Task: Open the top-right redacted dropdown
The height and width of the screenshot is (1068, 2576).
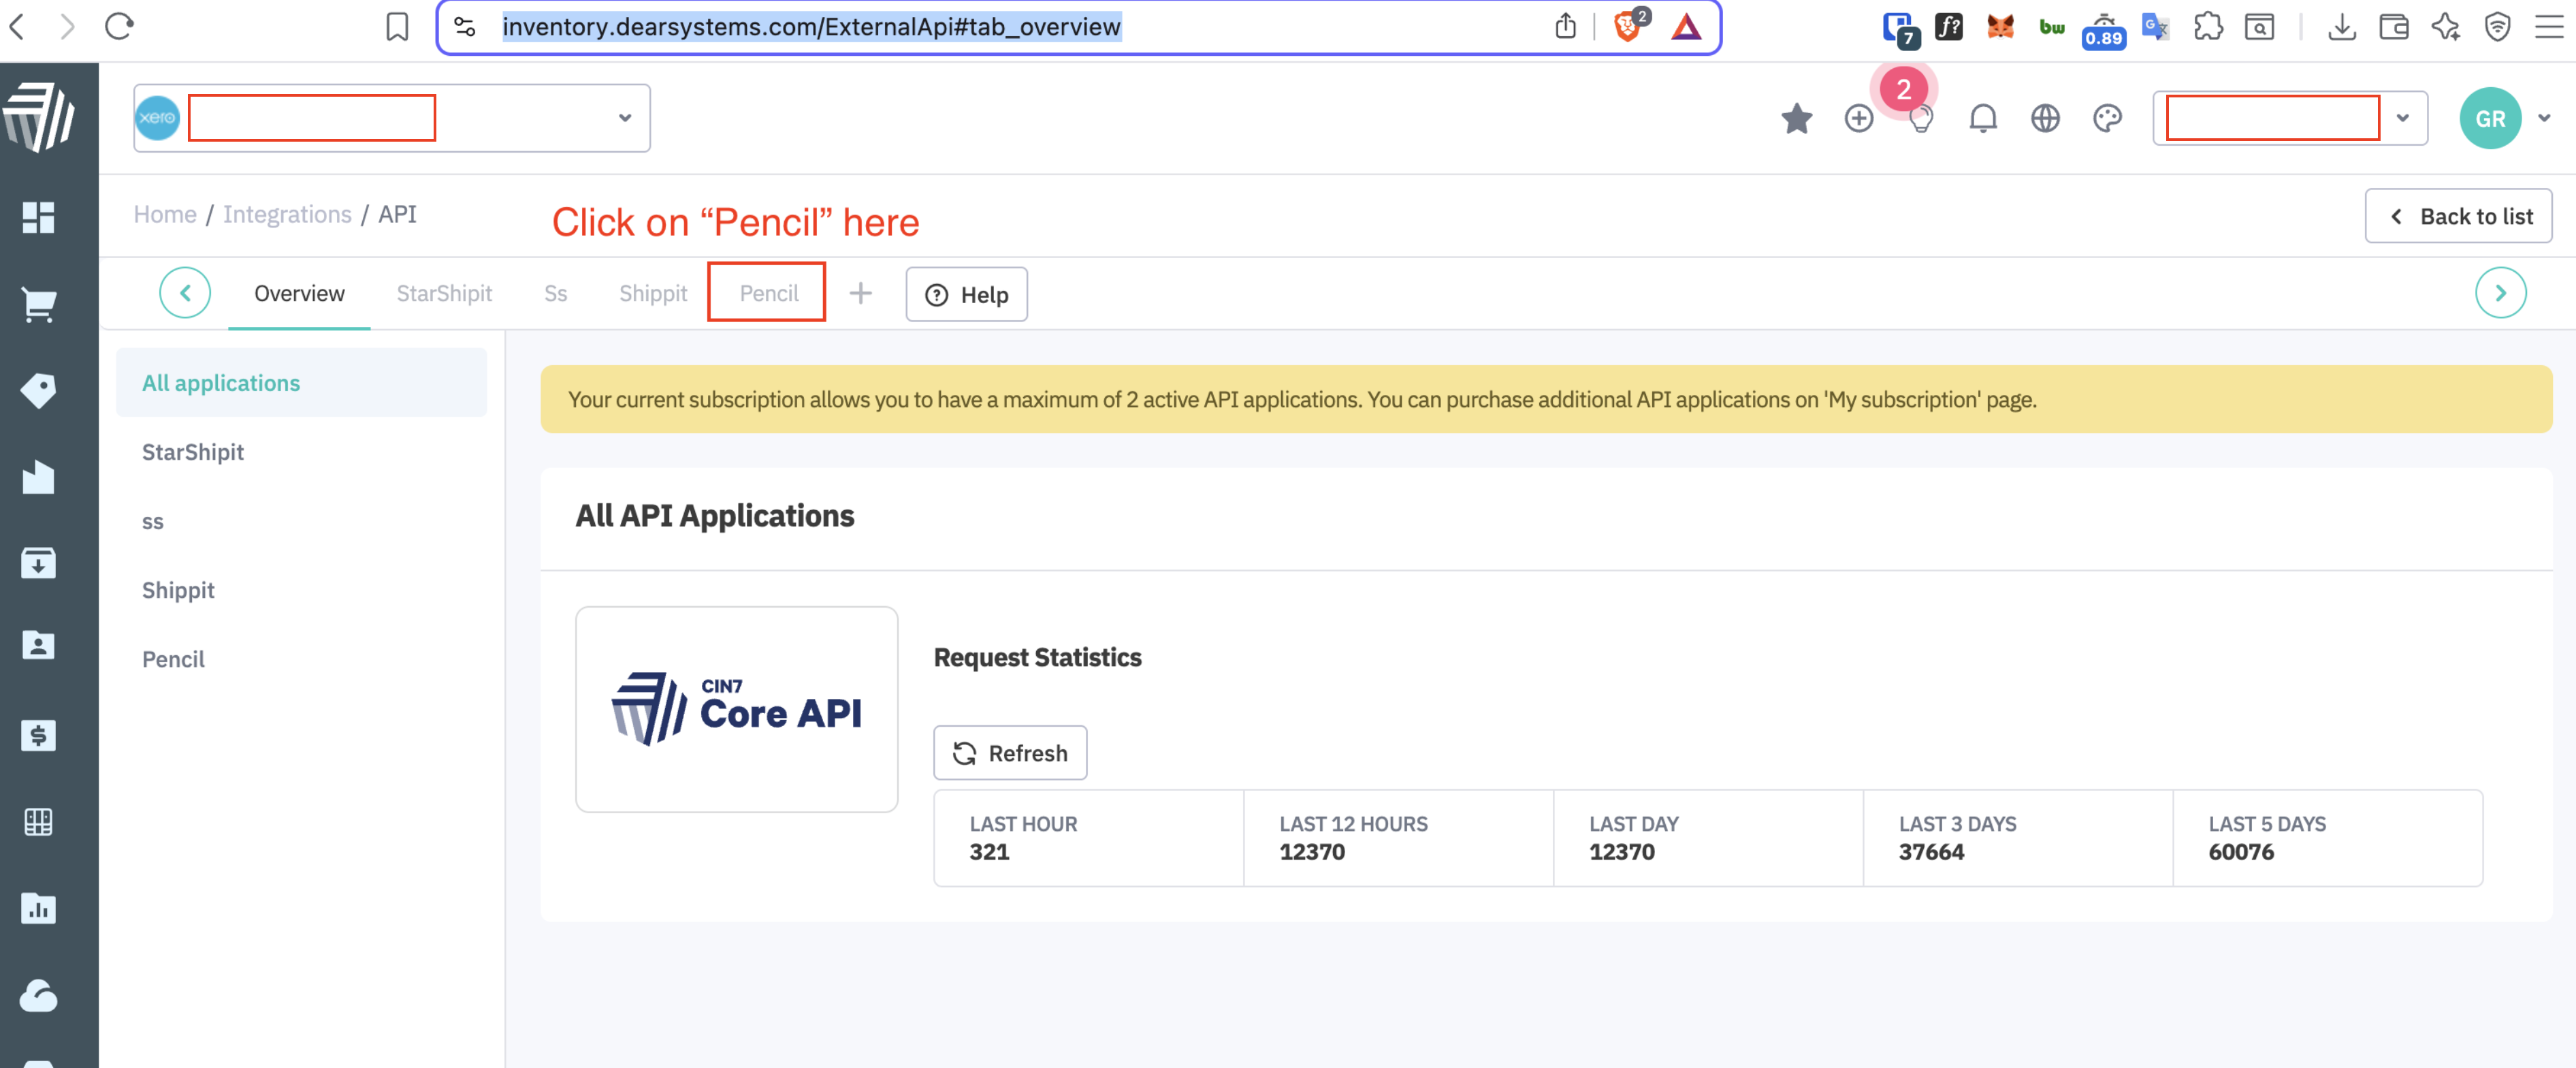Action: (2402, 118)
